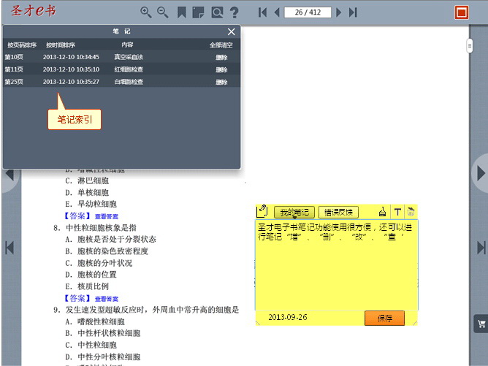Select option D. 单核细胞
The width and height of the screenshot is (488, 366).
click(87, 192)
